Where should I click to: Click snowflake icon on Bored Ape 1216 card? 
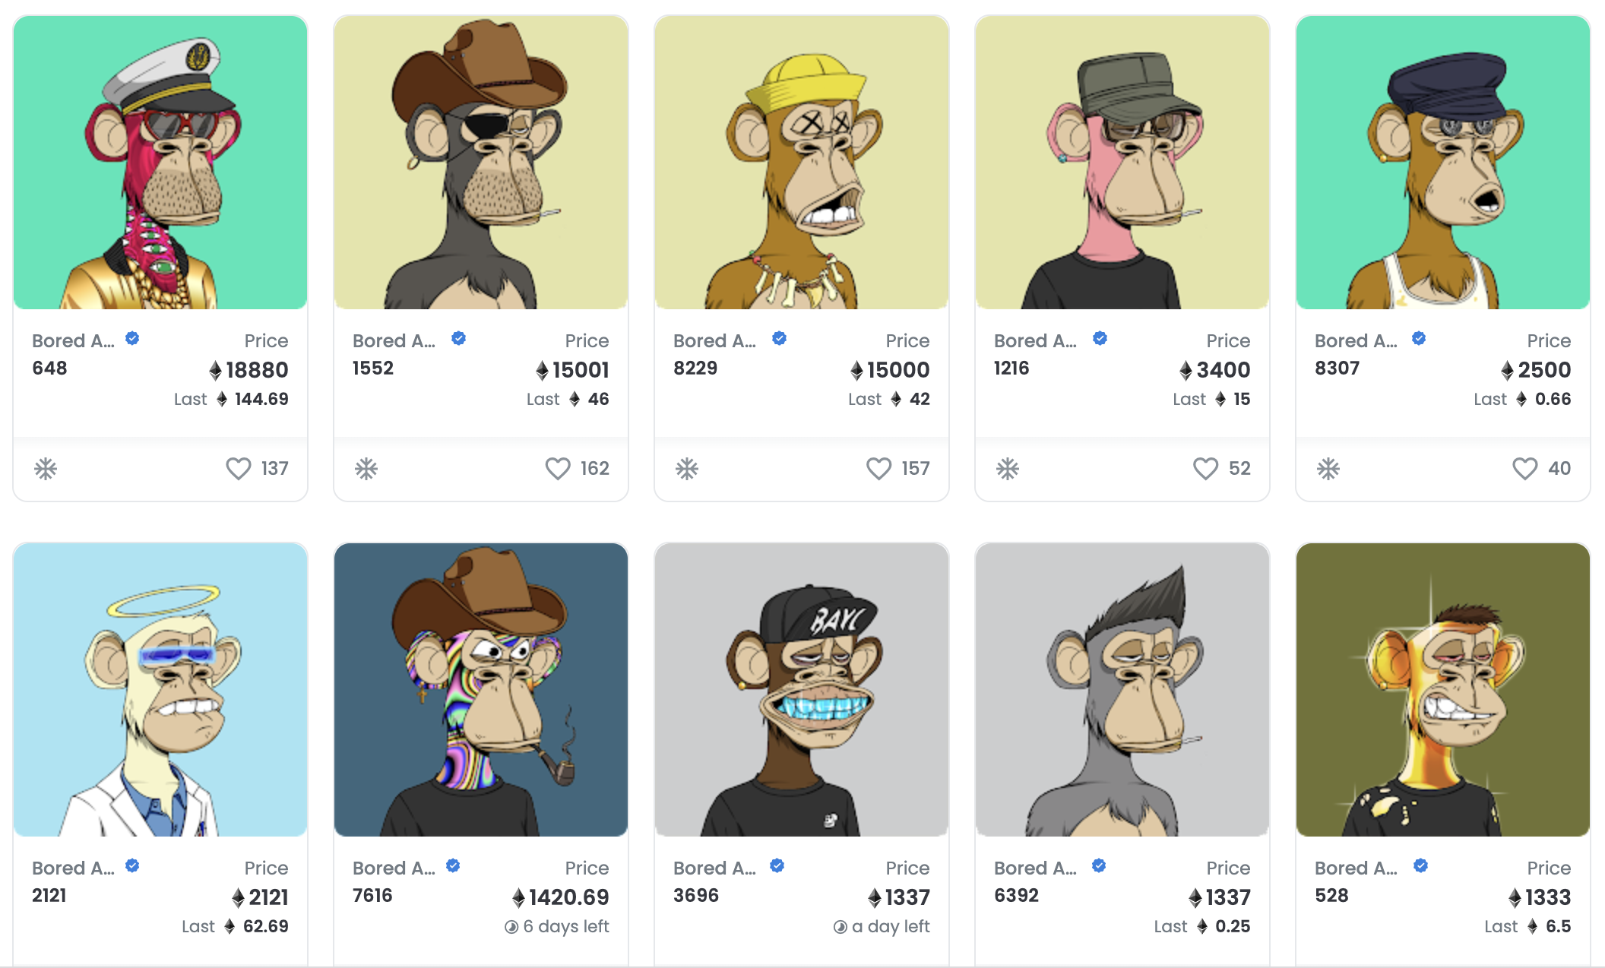[x=1008, y=469]
